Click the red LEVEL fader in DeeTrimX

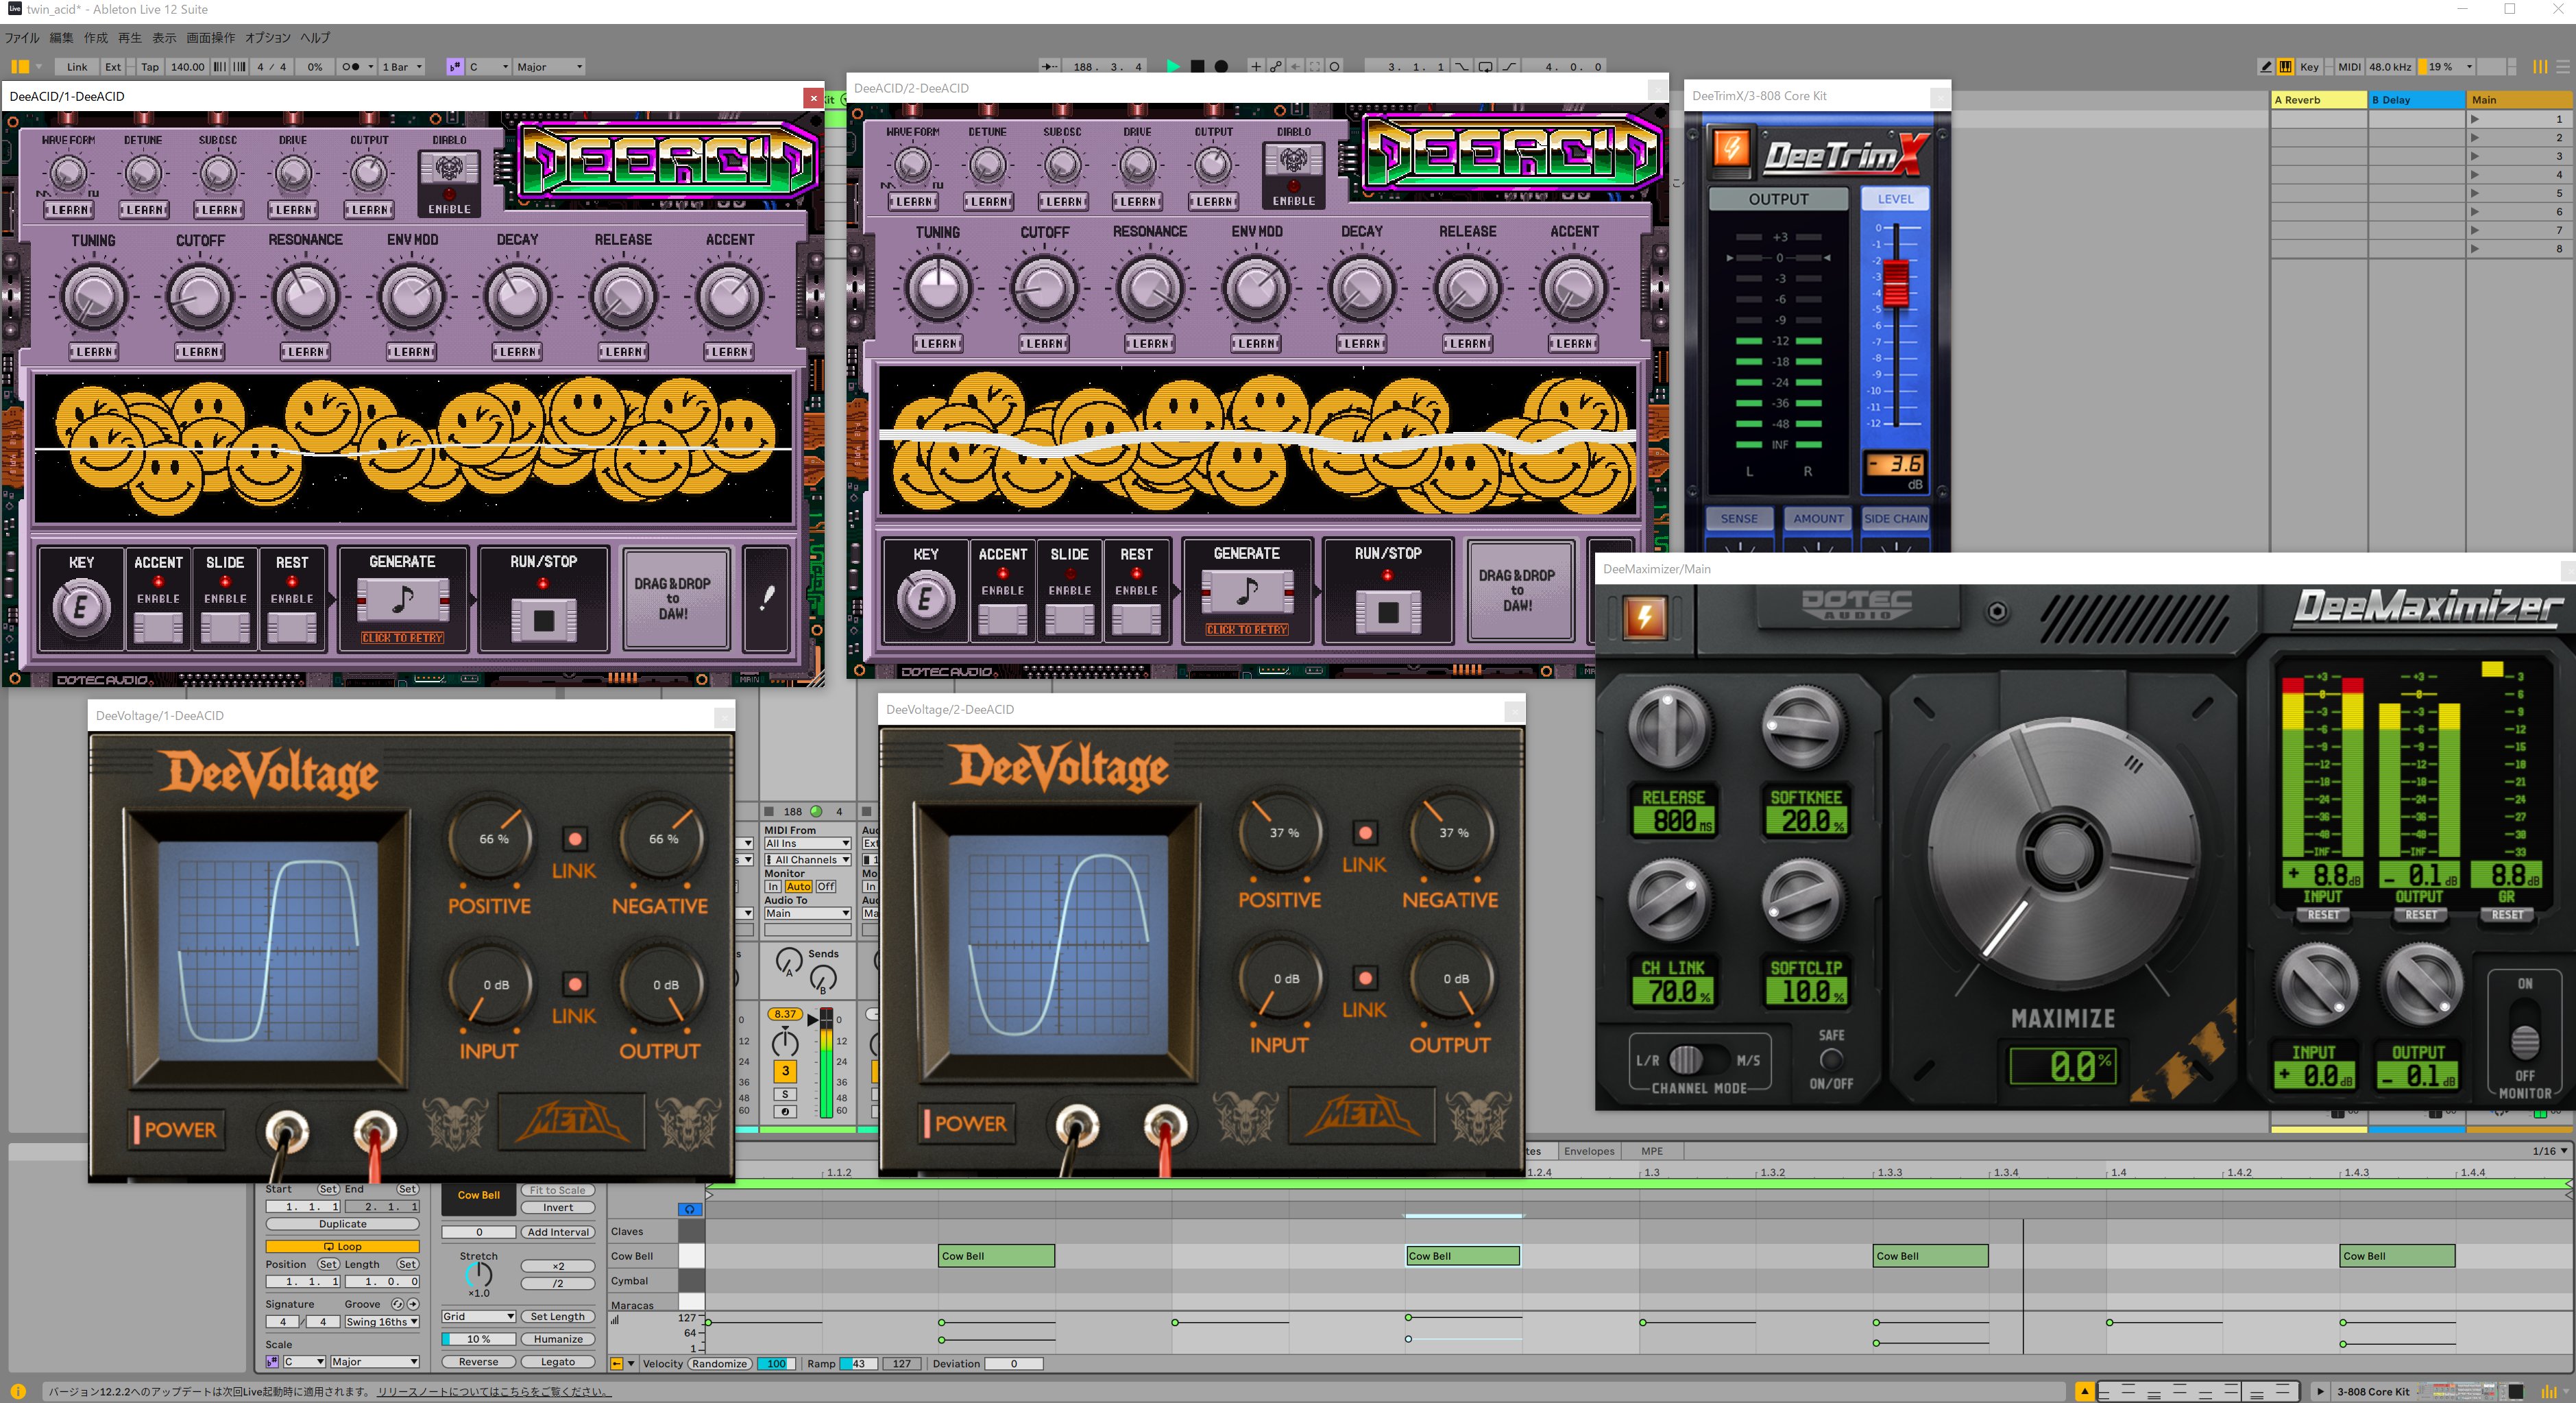[1895, 283]
